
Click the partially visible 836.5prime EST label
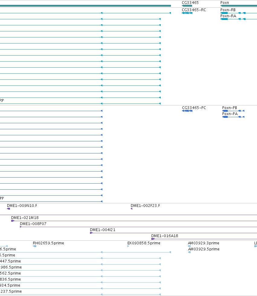tap(10, 279)
